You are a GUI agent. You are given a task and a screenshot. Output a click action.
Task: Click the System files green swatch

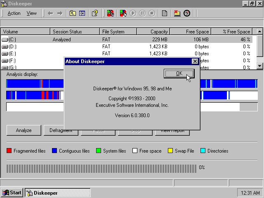(x=99, y=151)
